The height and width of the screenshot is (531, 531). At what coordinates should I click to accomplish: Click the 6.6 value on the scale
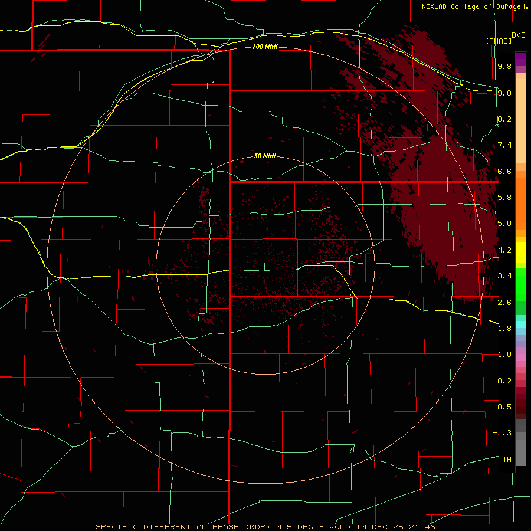(504, 171)
